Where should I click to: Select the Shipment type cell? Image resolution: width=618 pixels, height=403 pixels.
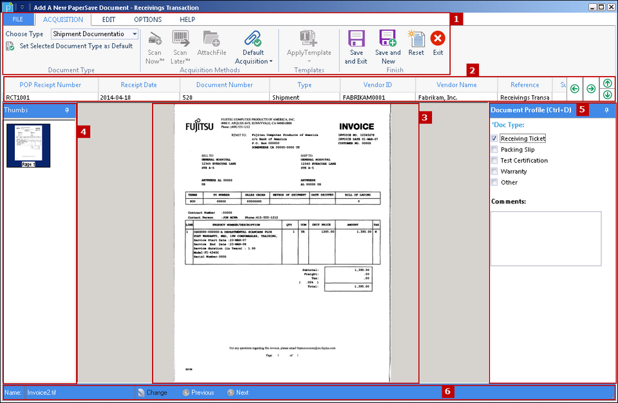(304, 97)
